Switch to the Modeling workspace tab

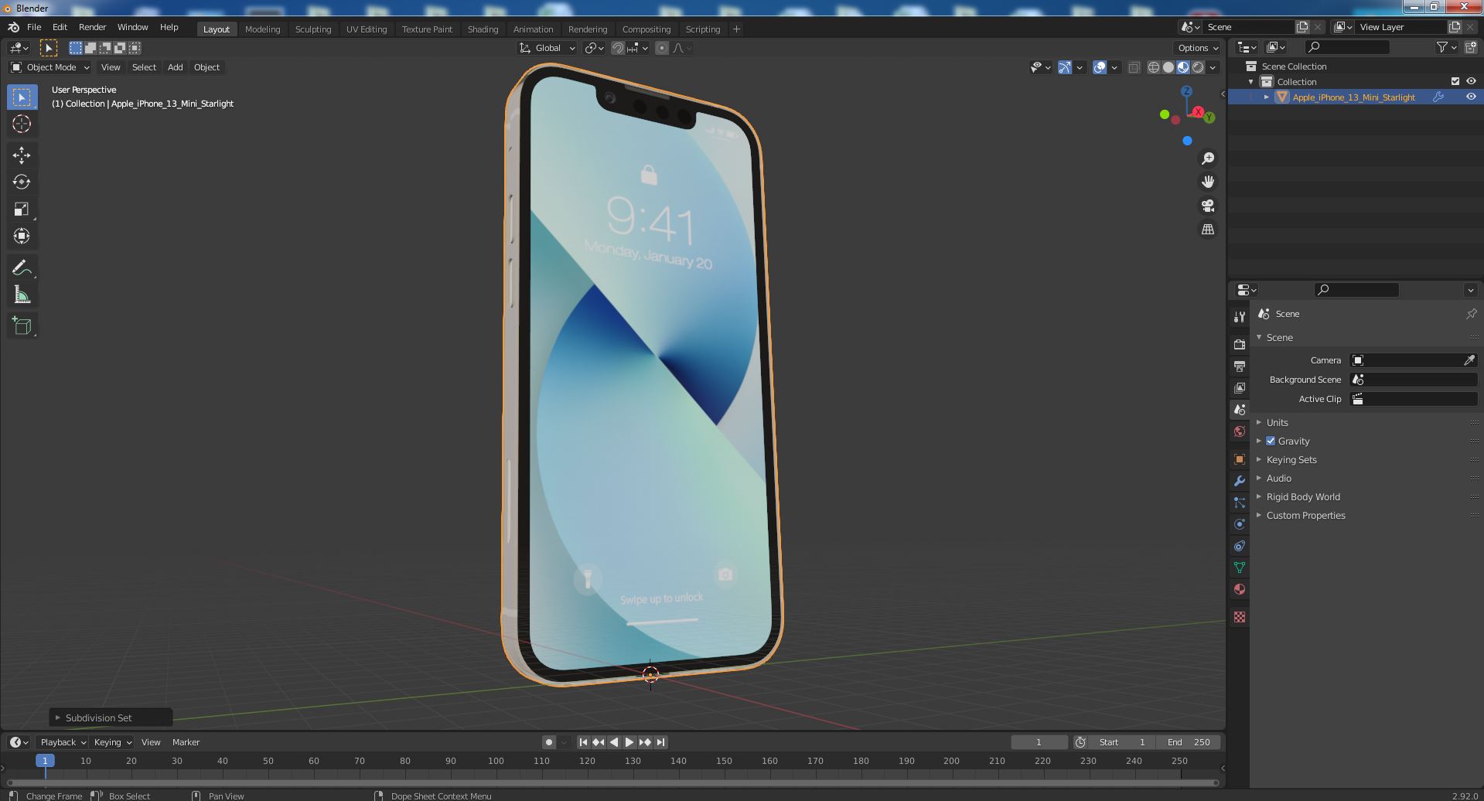(x=262, y=29)
